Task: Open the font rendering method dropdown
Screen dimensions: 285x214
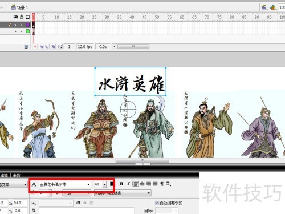Action: click(x=123, y=193)
